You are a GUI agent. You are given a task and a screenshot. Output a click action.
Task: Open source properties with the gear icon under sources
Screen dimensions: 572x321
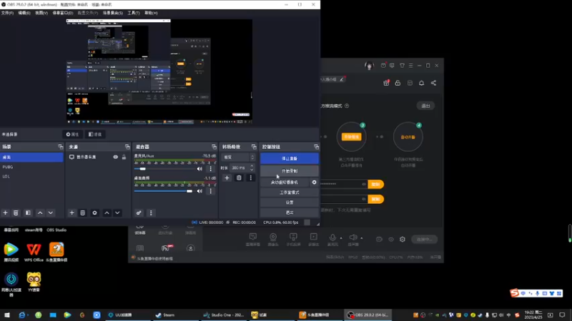point(95,213)
